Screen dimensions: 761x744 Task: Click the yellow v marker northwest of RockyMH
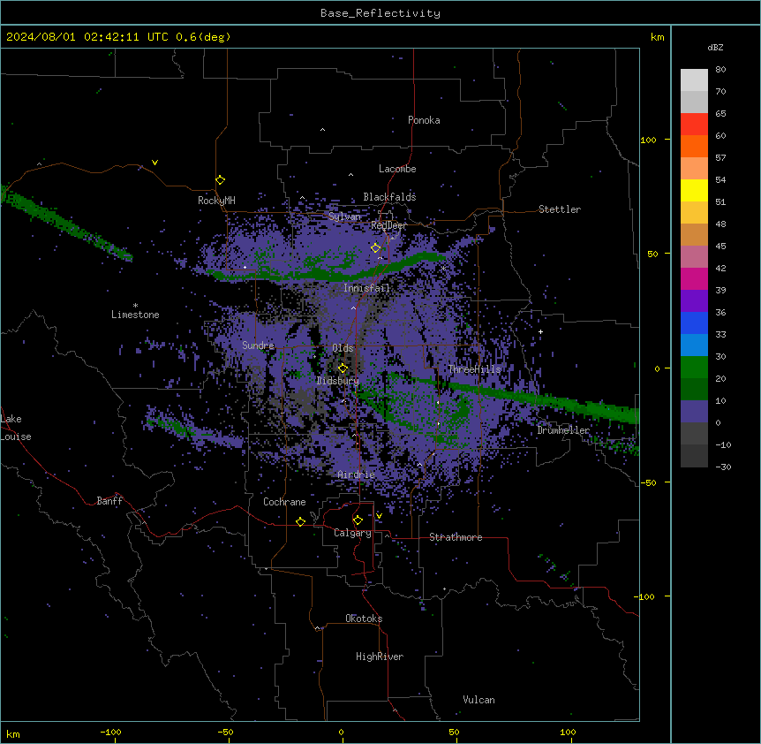click(154, 163)
